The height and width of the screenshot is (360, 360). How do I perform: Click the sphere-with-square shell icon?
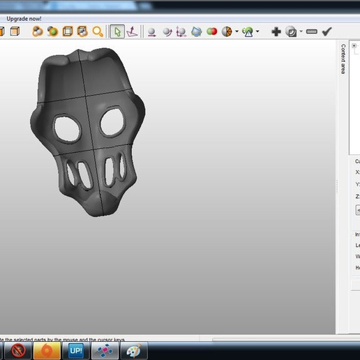(x=291, y=31)
